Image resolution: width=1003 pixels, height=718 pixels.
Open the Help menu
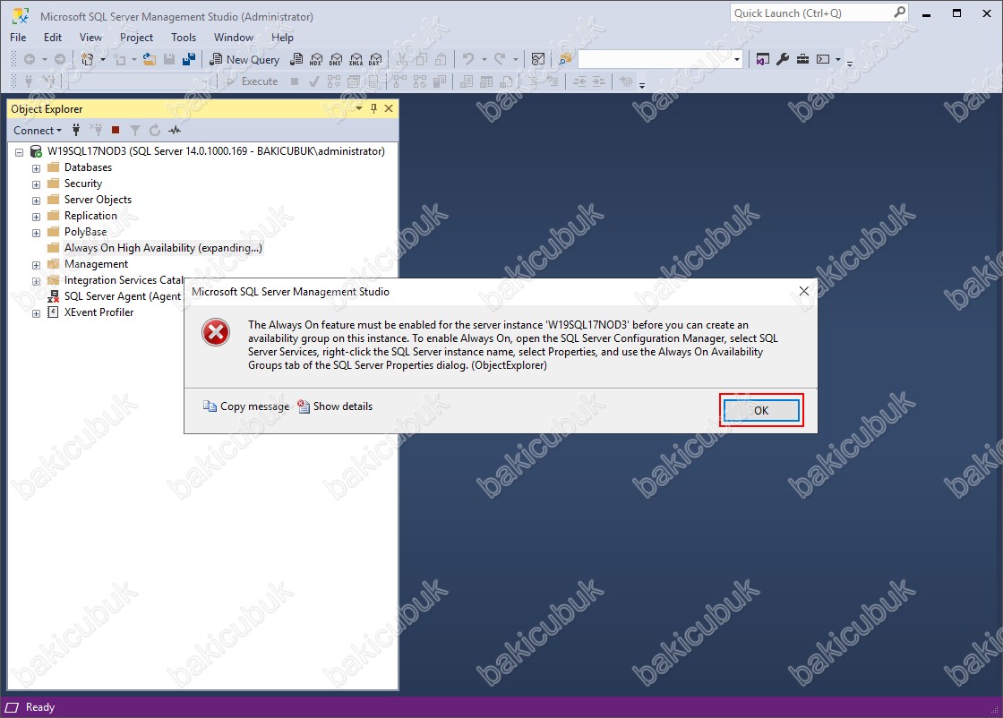point(282,37)
